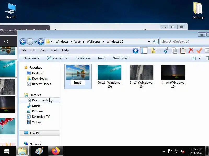The height and width of the screenshot is (156, 209).
Task: Click the blue Up toolbar icon
Action: 136,50
